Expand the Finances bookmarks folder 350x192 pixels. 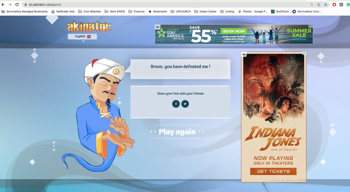136,11
